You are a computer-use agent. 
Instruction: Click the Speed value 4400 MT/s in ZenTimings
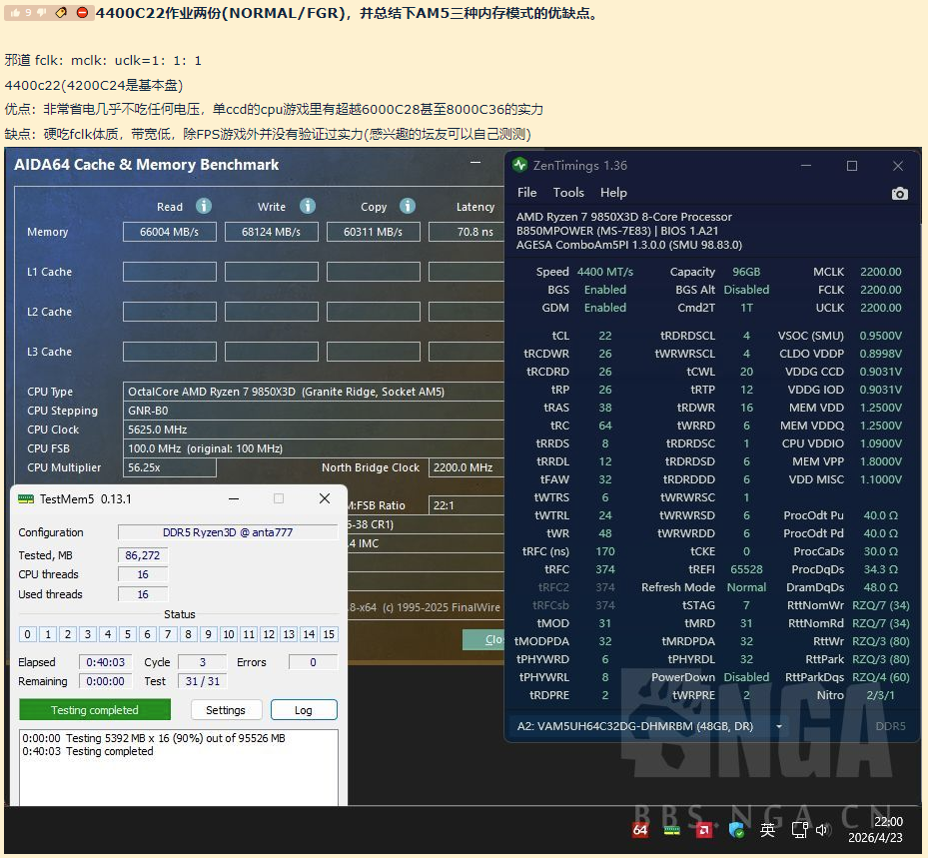[605, 272]
